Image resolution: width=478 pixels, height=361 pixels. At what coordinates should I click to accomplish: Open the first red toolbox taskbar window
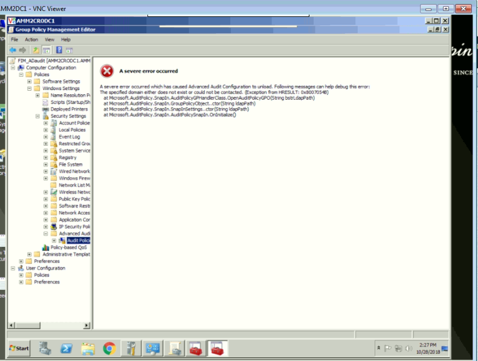[195, 348]
